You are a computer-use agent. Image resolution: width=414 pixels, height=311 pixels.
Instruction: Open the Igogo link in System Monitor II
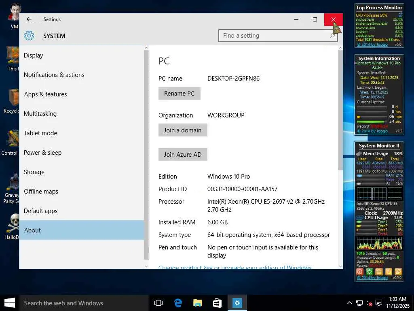tap(372, 278)
